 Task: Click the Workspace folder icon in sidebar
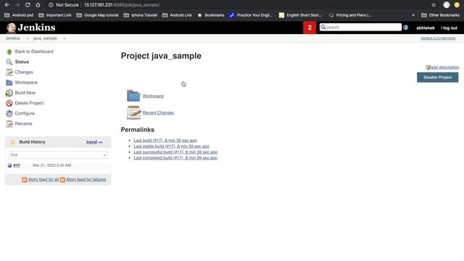pyautogui.click(x=9, y=83)
